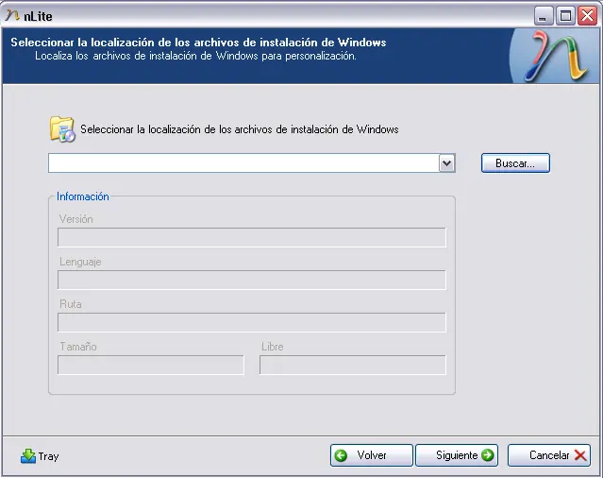Click the Versión label
603x478 pixels.
click(x=76, y=219)
